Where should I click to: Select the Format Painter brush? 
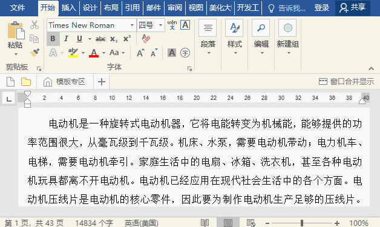[34, 53]
